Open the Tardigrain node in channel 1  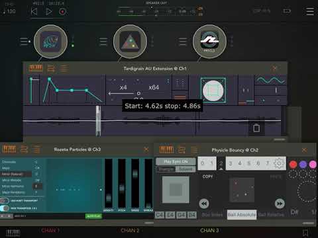pos(50,42)
